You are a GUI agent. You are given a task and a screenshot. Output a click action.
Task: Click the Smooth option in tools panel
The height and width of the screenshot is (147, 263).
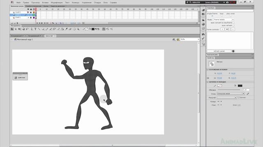point(108,29)
